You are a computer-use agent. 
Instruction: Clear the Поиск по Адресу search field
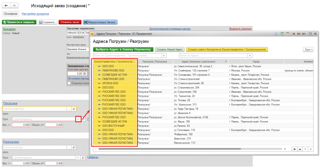click(x=250, y=56)
